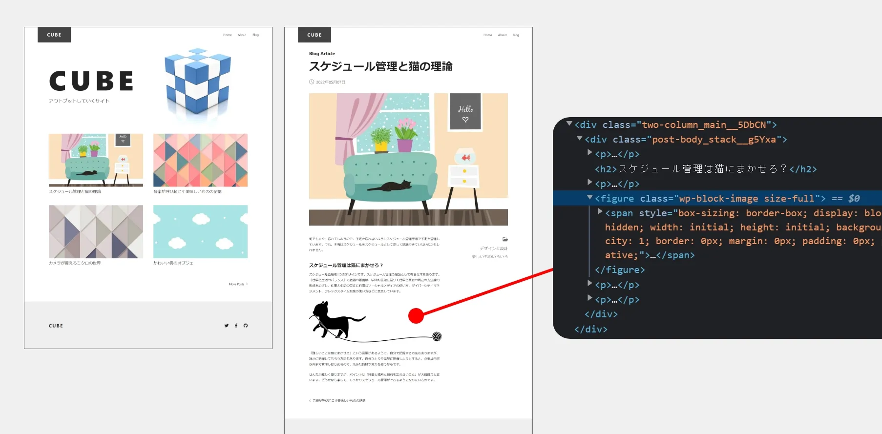Image resolution: width=882 pixels, height=434 pixels.
Task: Click the More Posts link
Action: [238, 284]
